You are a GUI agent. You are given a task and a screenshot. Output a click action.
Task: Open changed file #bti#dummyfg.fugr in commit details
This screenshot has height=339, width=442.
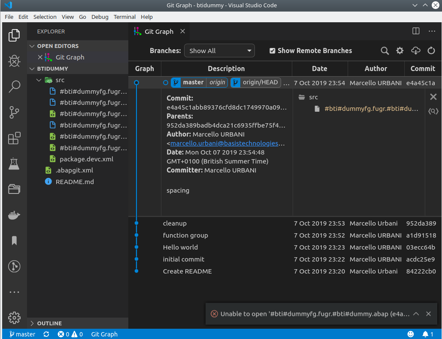coord(371,109)
